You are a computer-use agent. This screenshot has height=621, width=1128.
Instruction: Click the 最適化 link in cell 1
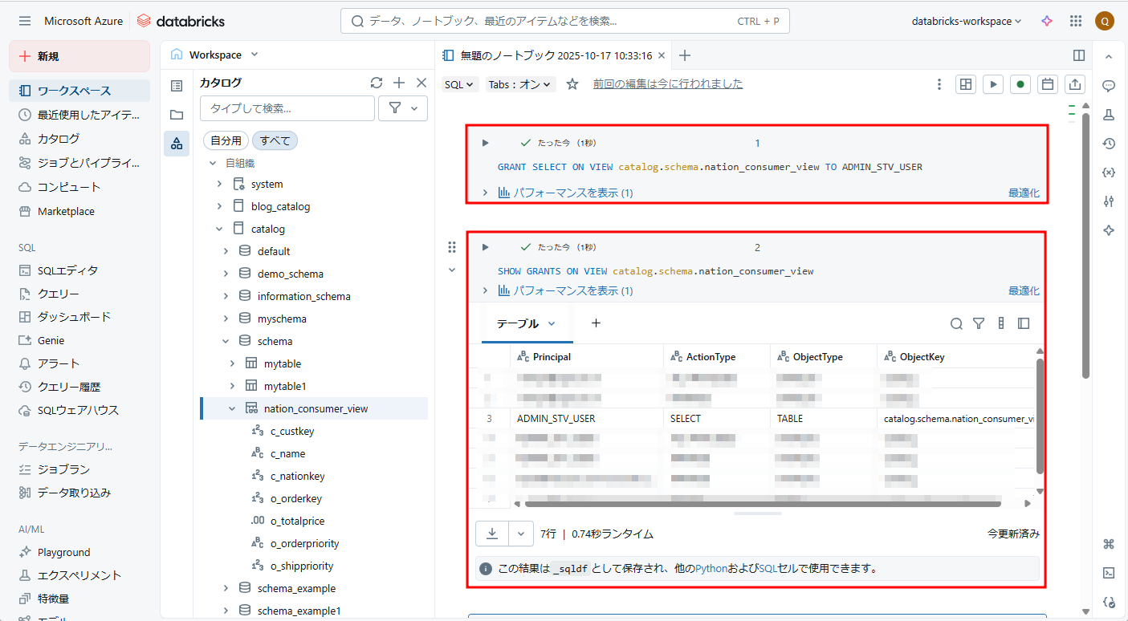click(x=1024, y=193)
